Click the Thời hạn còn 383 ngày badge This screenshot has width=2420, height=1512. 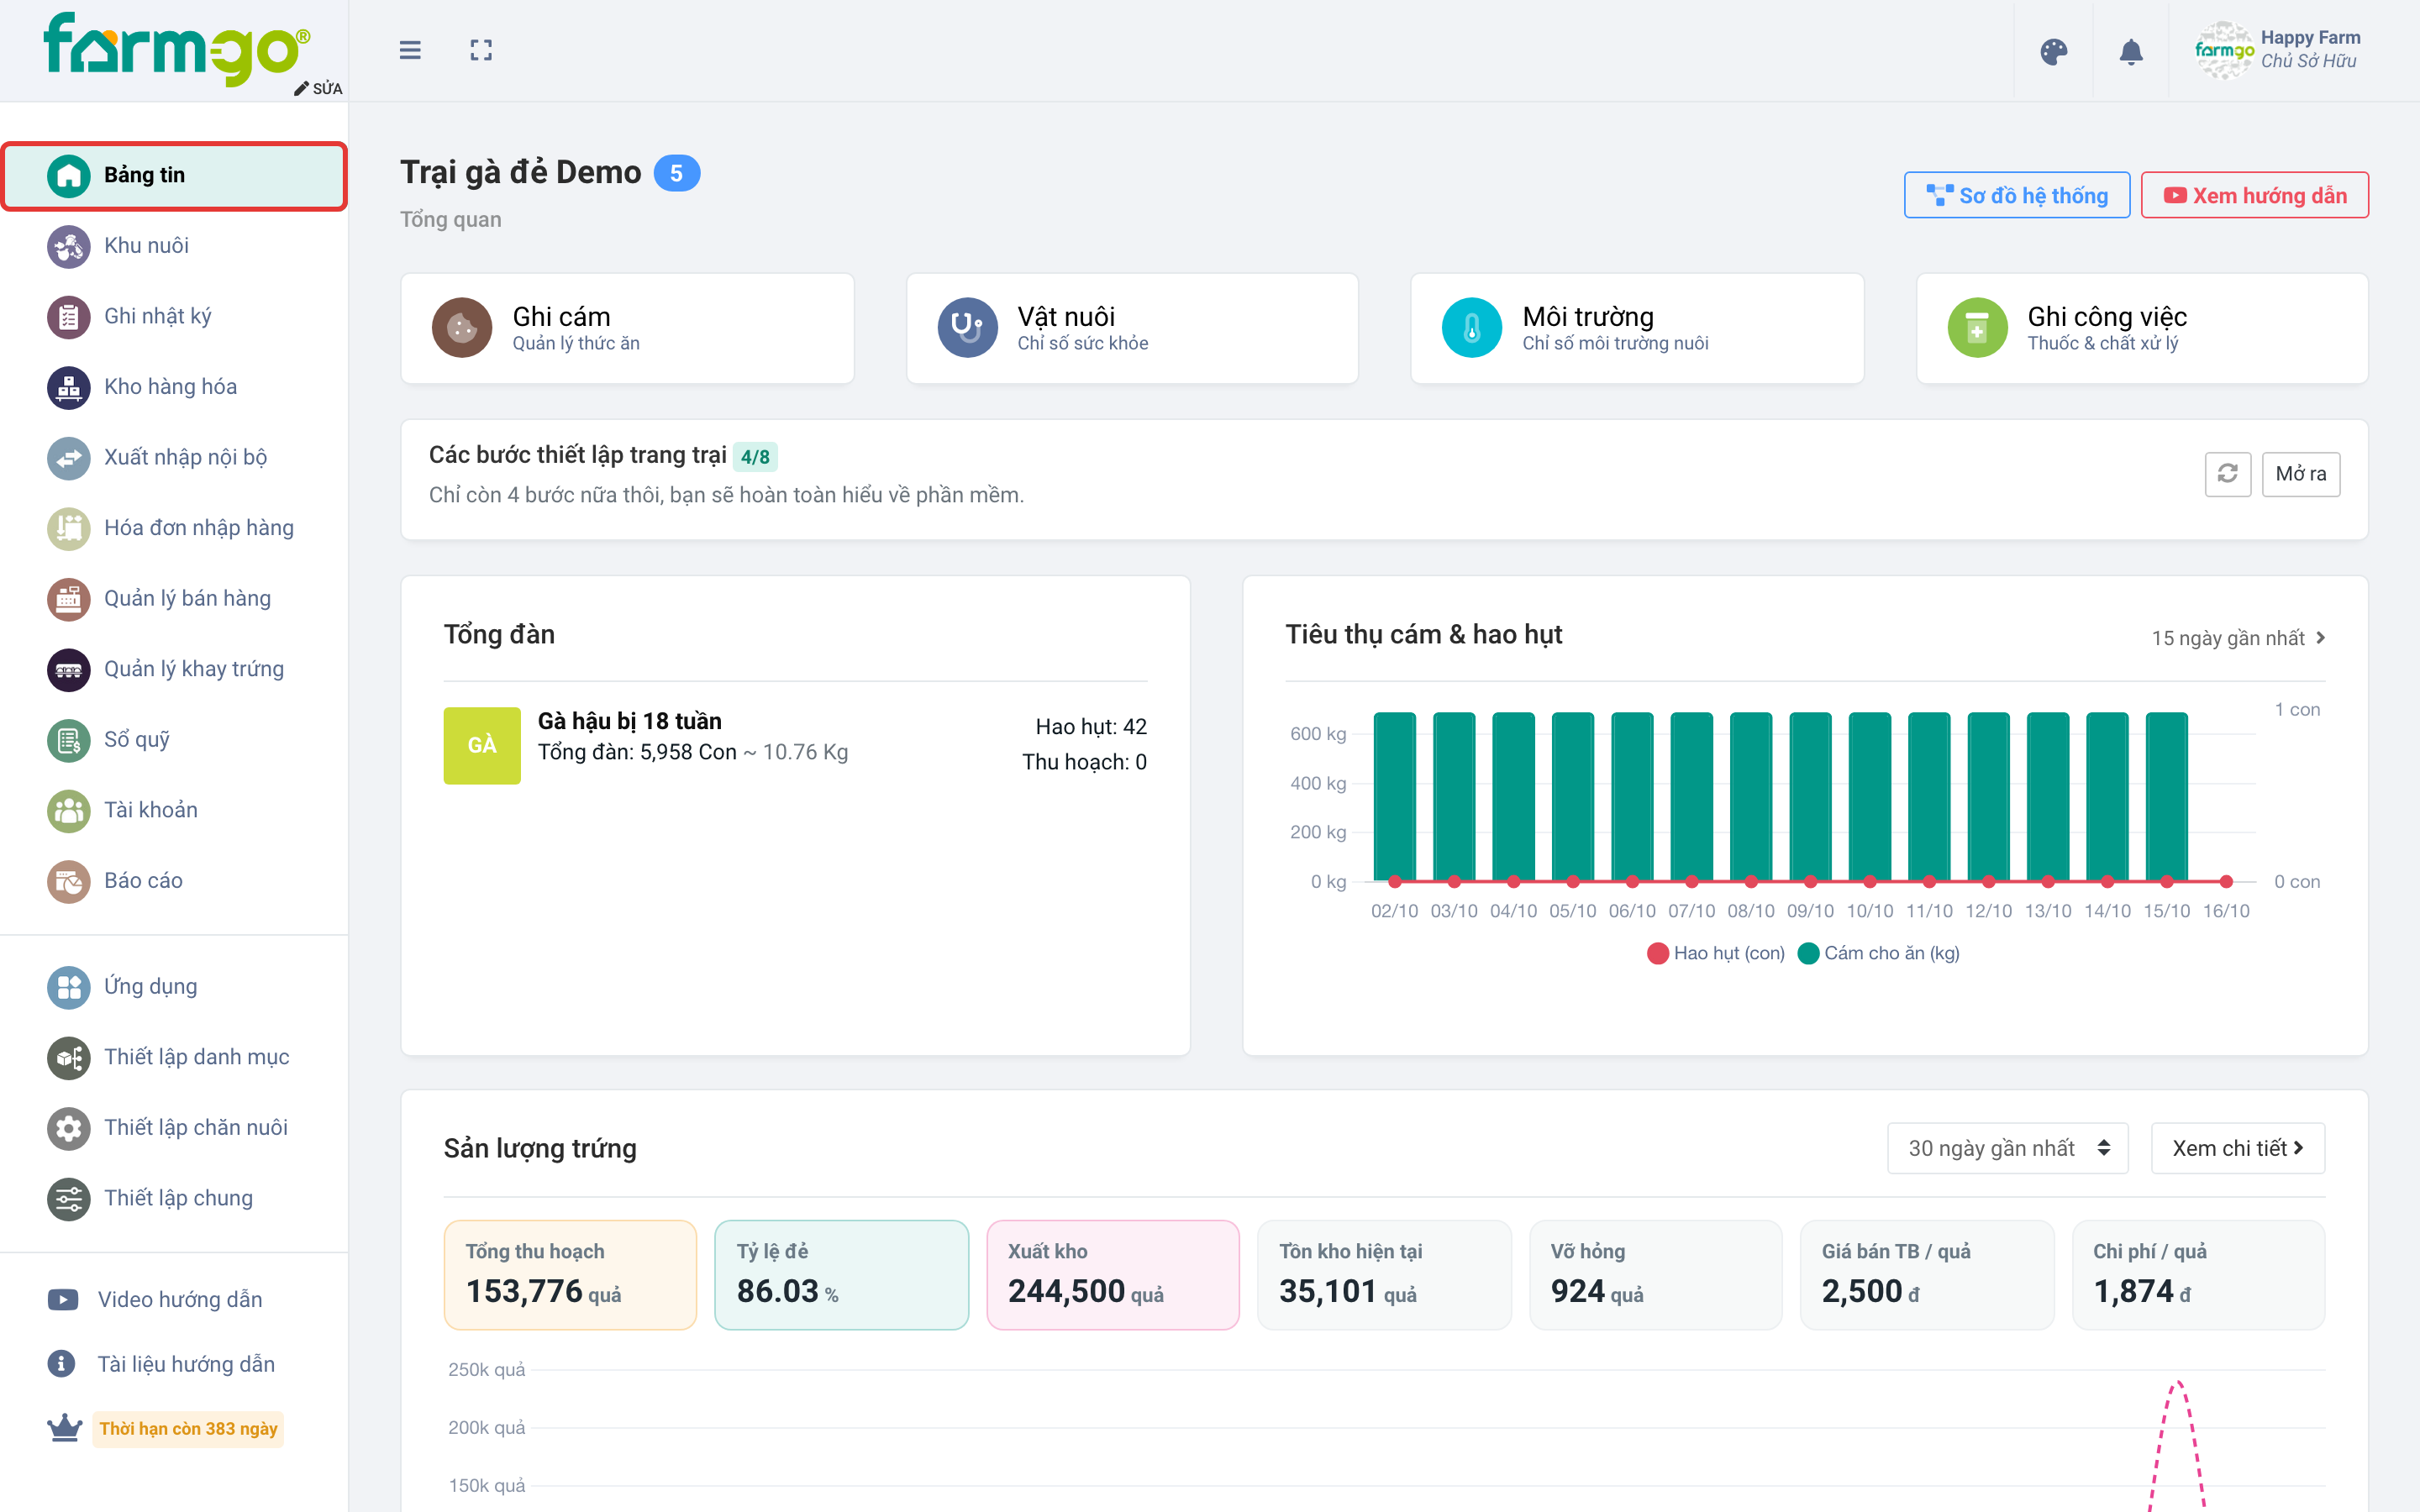188,1429
